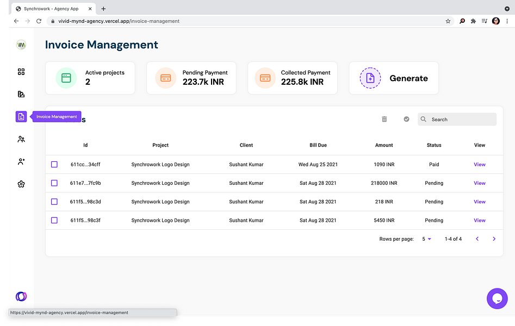Open the purple chat bubble widget
This screenshot has height=326, width=515.
497,298
